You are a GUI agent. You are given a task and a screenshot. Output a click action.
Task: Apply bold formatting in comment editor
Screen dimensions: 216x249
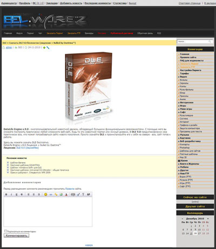(6, 195)
